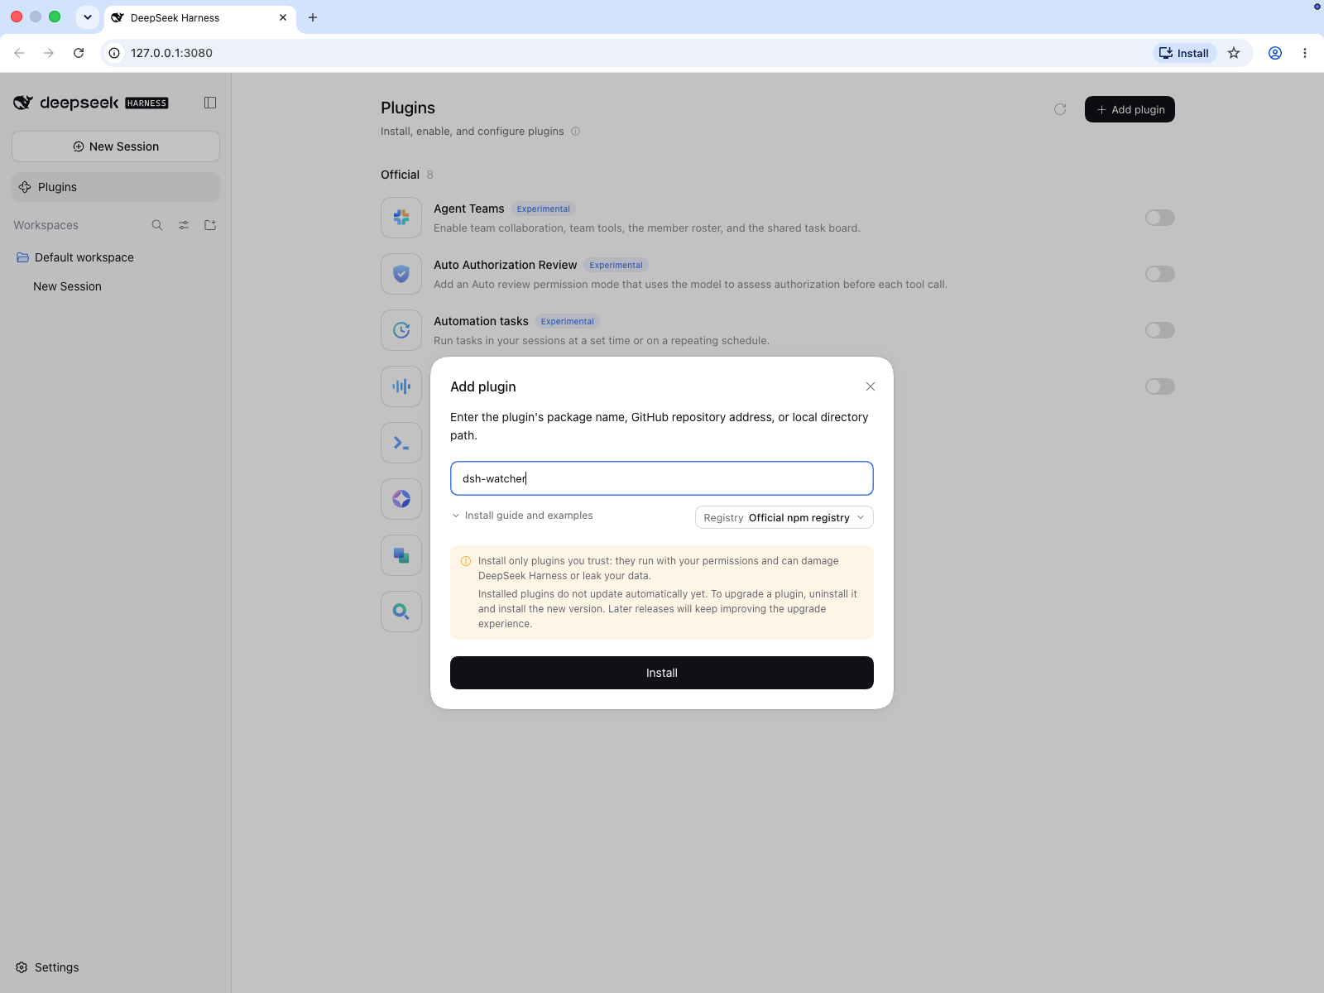Select the Default workspace folder
The image size is (1324, 993).
(116, 257)
